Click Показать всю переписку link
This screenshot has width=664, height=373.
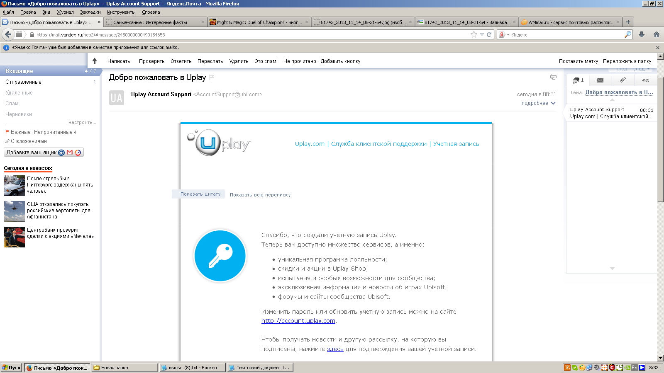[260, 195]
